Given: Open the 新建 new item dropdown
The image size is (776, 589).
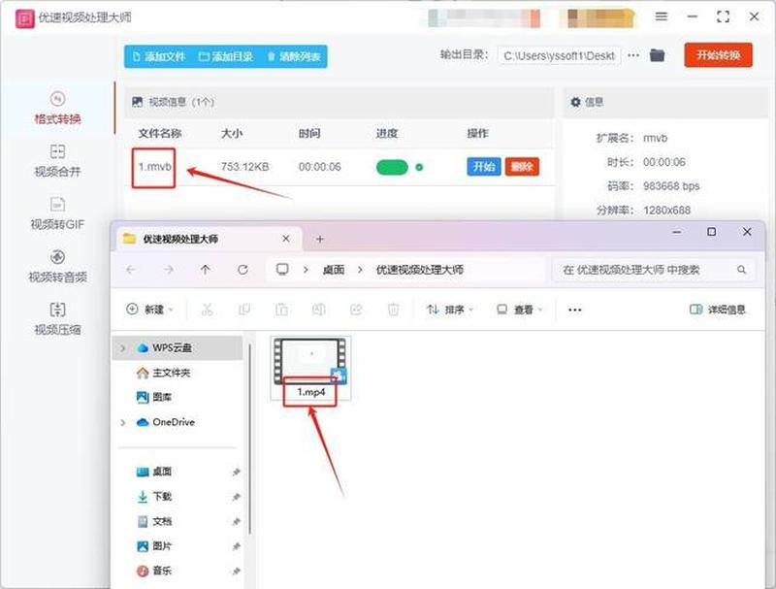Looking at the screenshot, I should click(x=150, y=310).
